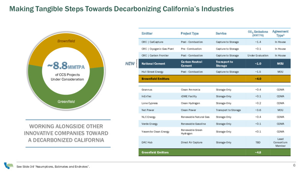The width and height of the screenshot is (307, 172).
Task: Select the CRC | Cryogenic Gas Plant cell
Action: coord(158,49)
